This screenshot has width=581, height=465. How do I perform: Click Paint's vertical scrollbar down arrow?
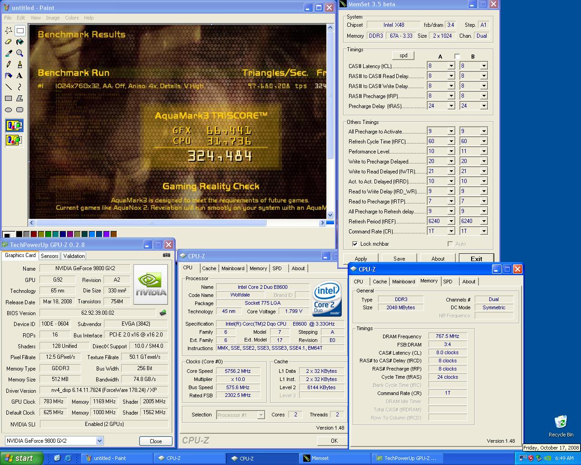pos(330,215)
